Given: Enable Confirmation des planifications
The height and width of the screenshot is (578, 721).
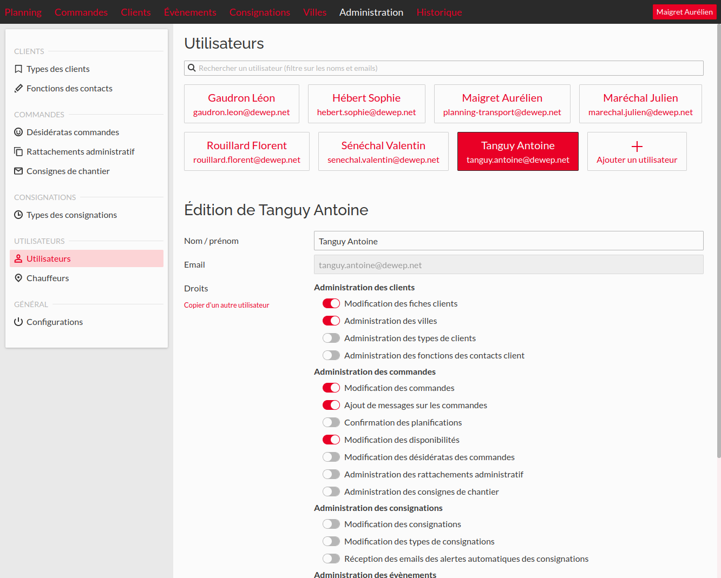Looking at the screenshot, I should [331, 422].
